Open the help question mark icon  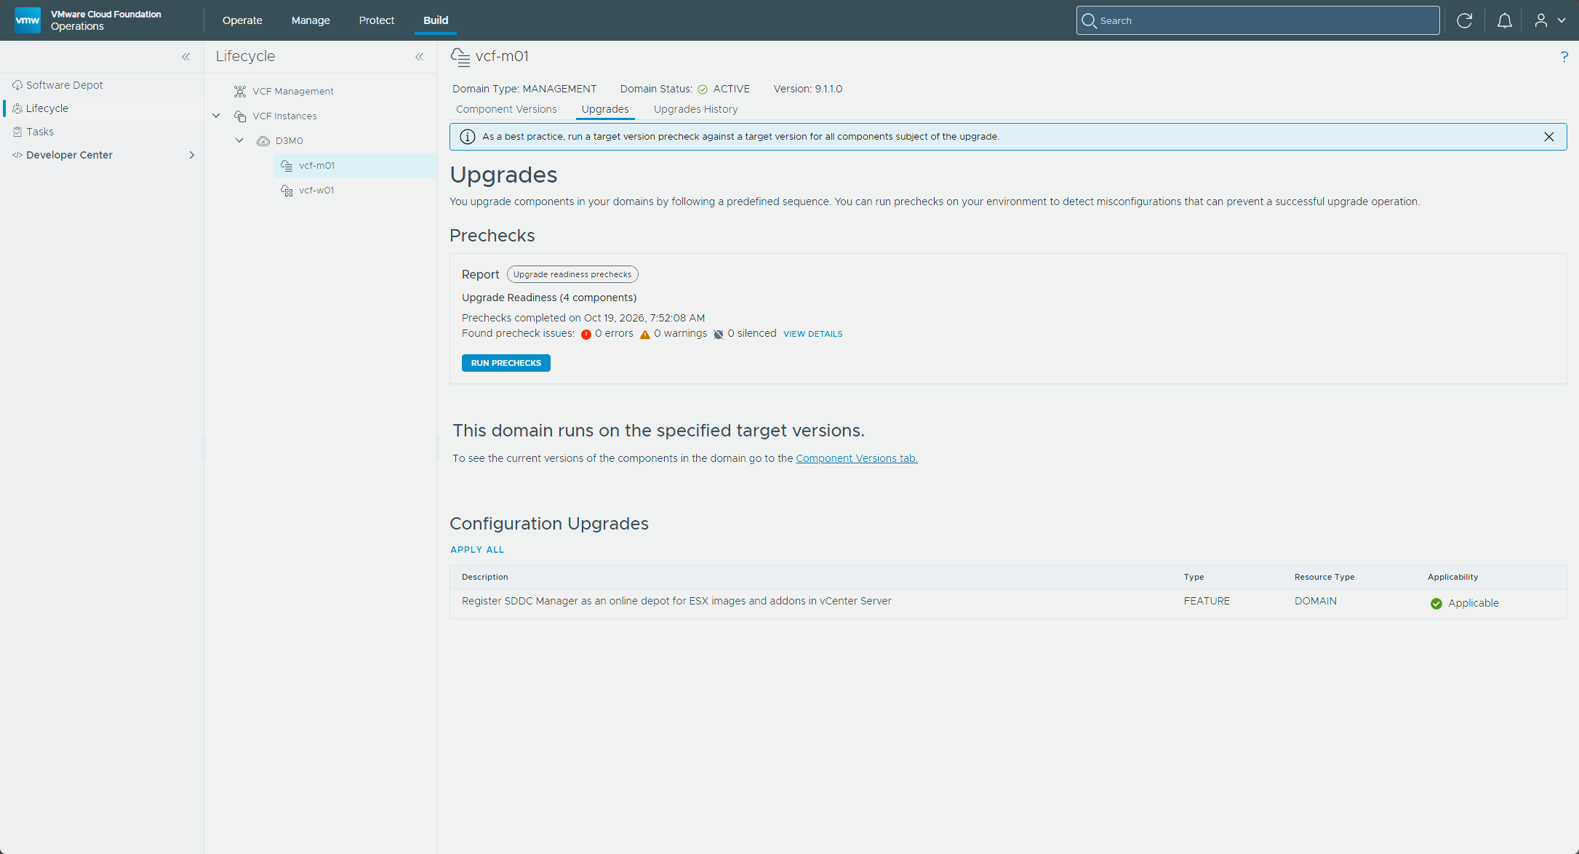click(x=1564, y=57)
